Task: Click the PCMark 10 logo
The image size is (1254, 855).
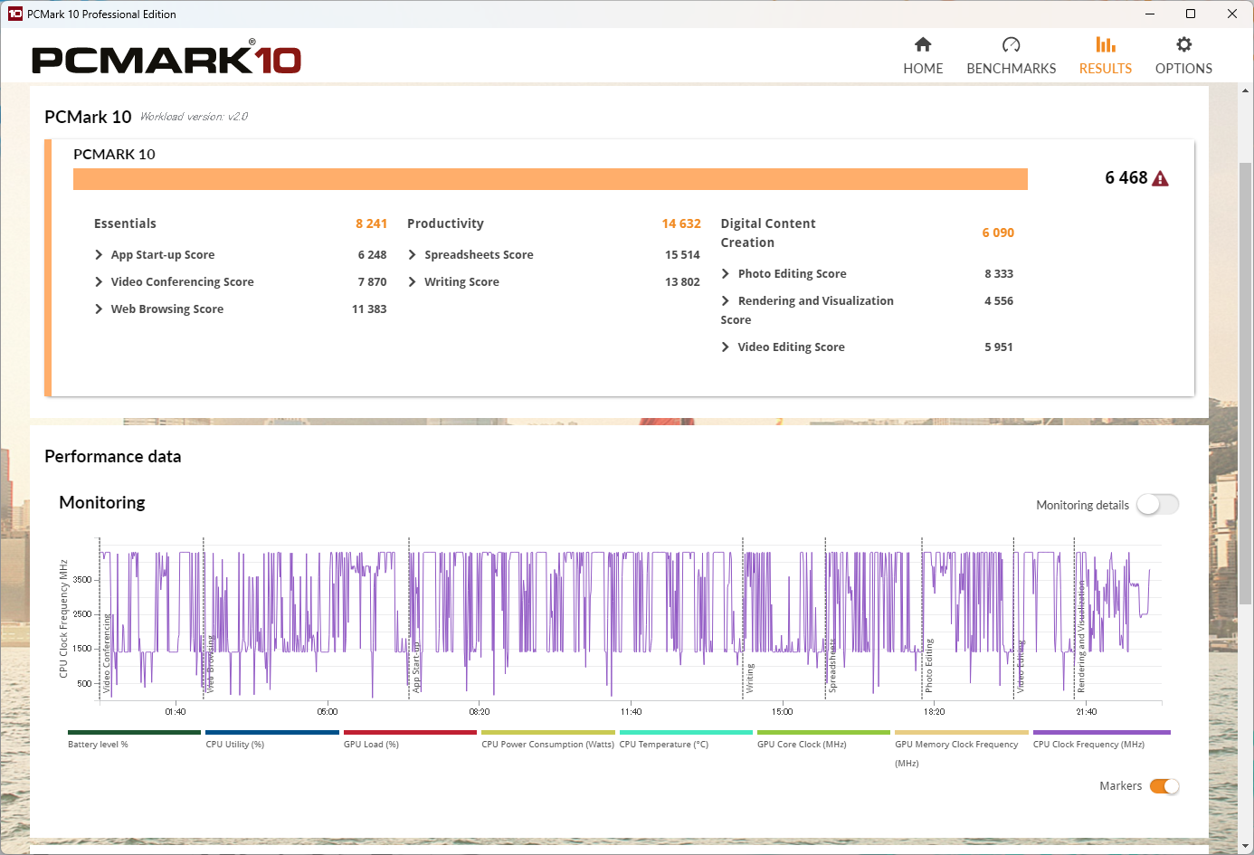Action: [166, 60]
